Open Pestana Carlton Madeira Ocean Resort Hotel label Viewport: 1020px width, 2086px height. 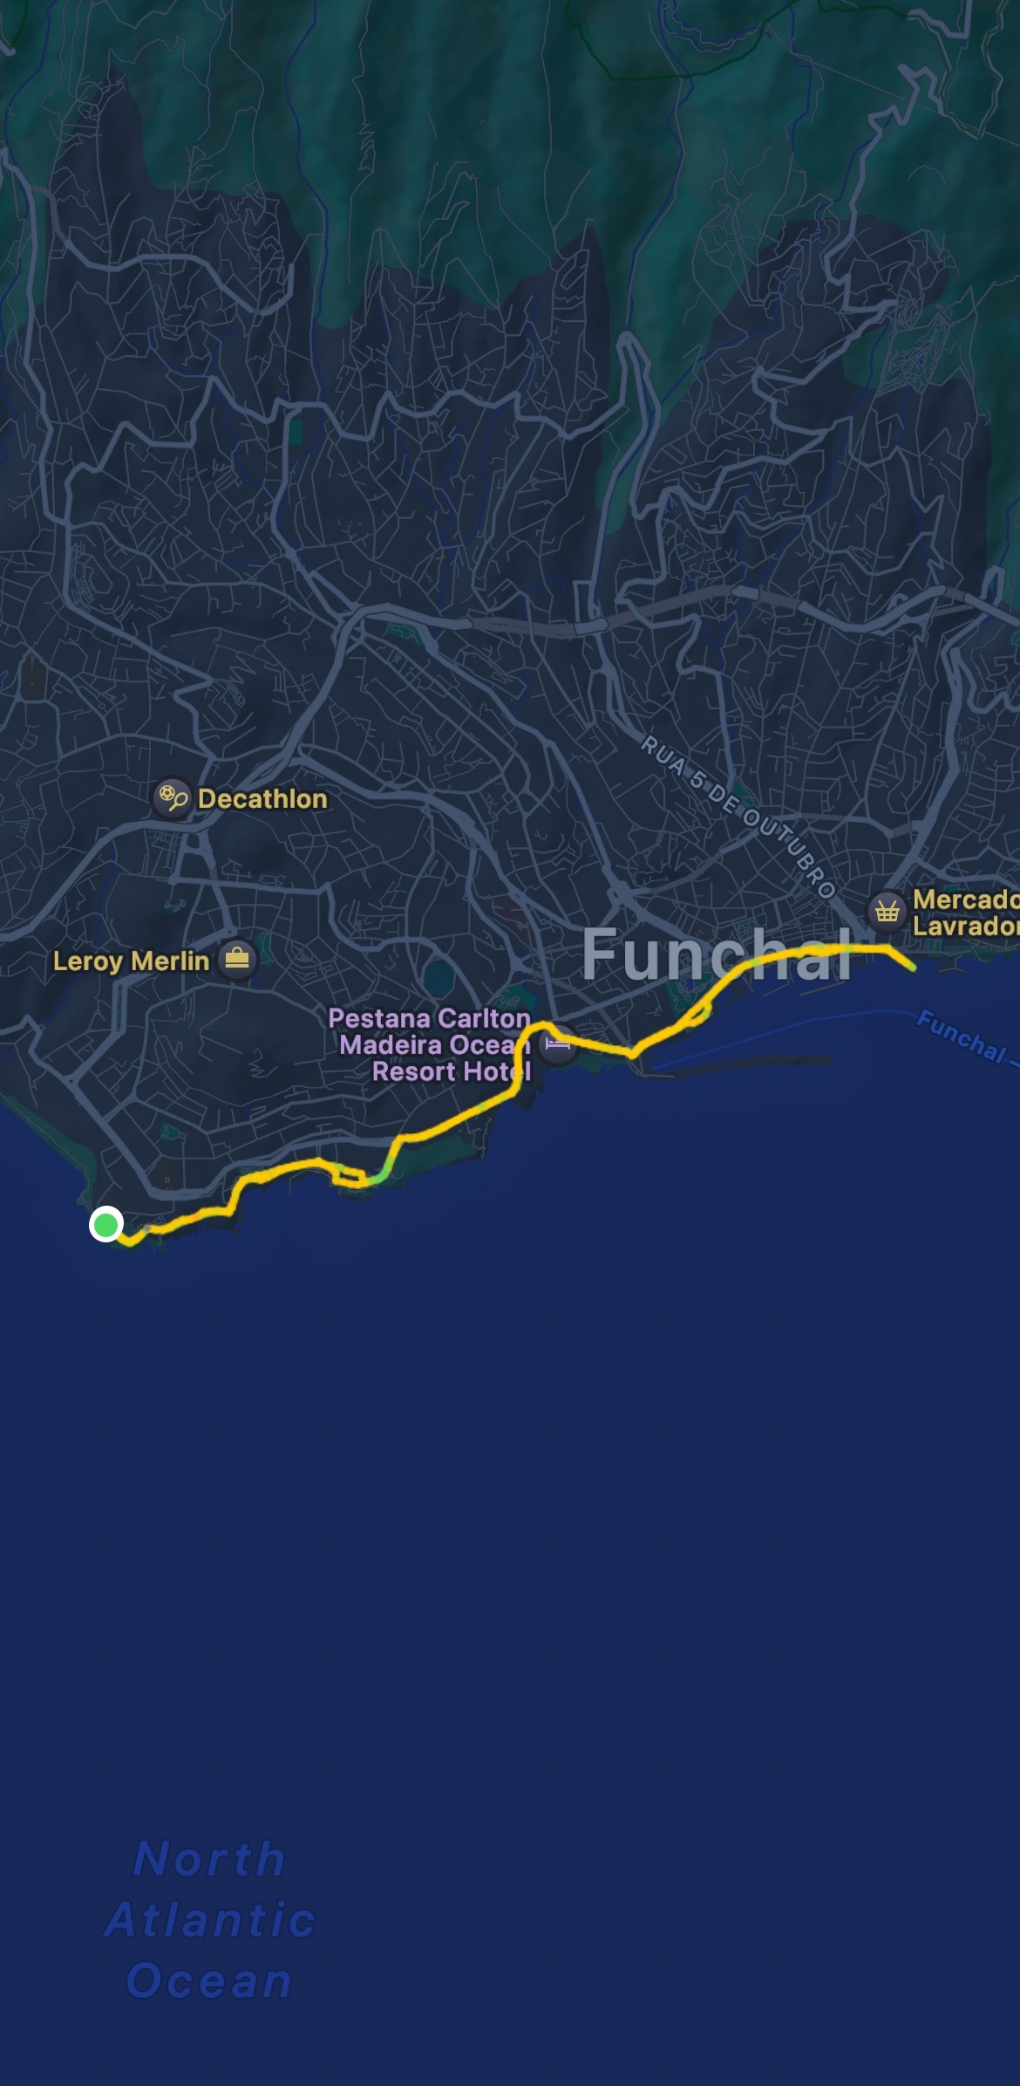[x=430, y=1044]
